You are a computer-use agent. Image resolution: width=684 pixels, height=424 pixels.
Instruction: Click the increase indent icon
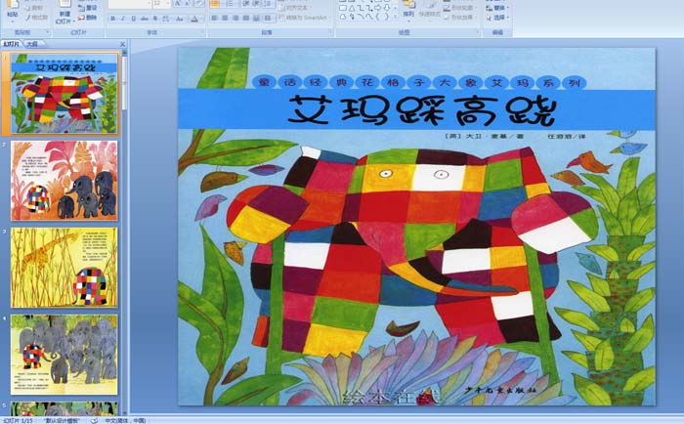coord(256,4)
